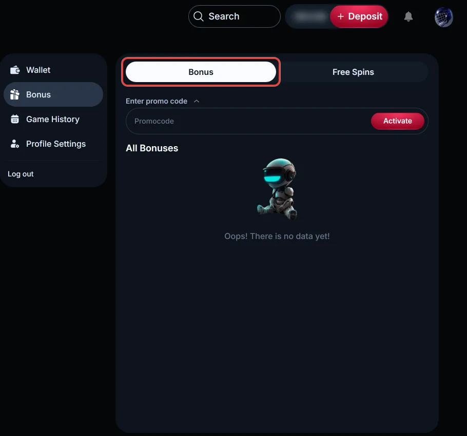Click the Profile Settings person icon
The height and width of the screenshot is (436, 467).
coord(15,144)
